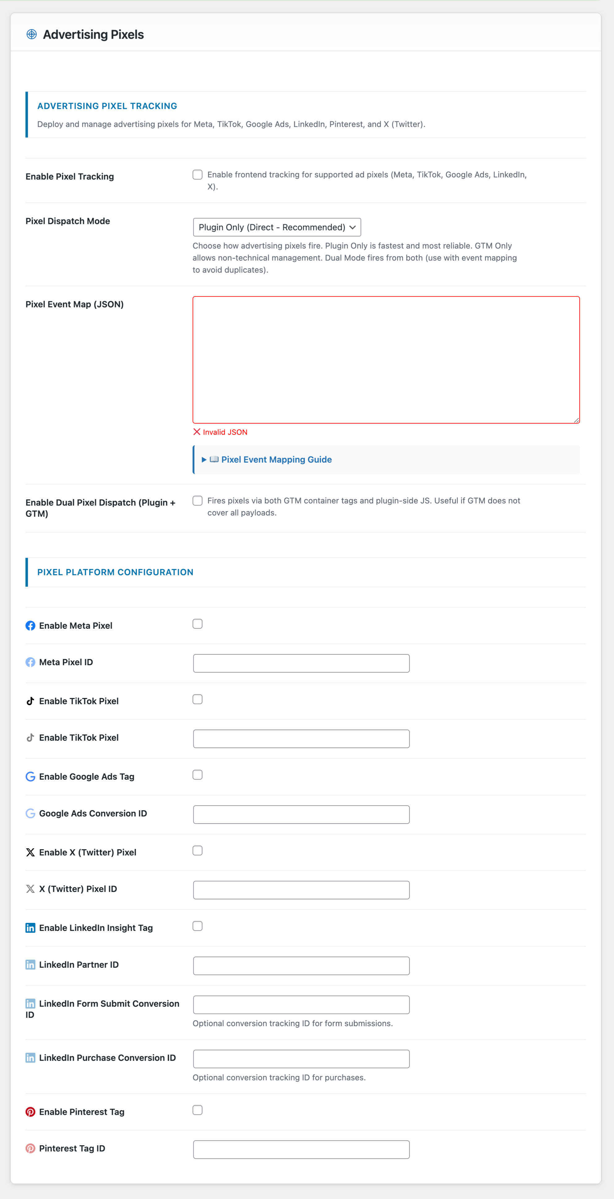Image resolution: width=614 pixels, height=1199 pixels.
Task: Click the globe icon beside Advertising Pixels heading
Action: coord(31,33)
